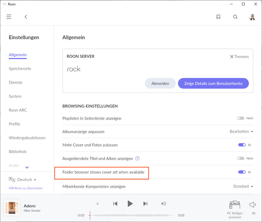
Task: Select Speicherorte in settings sidebar
Action: click(x=20, y=69)
